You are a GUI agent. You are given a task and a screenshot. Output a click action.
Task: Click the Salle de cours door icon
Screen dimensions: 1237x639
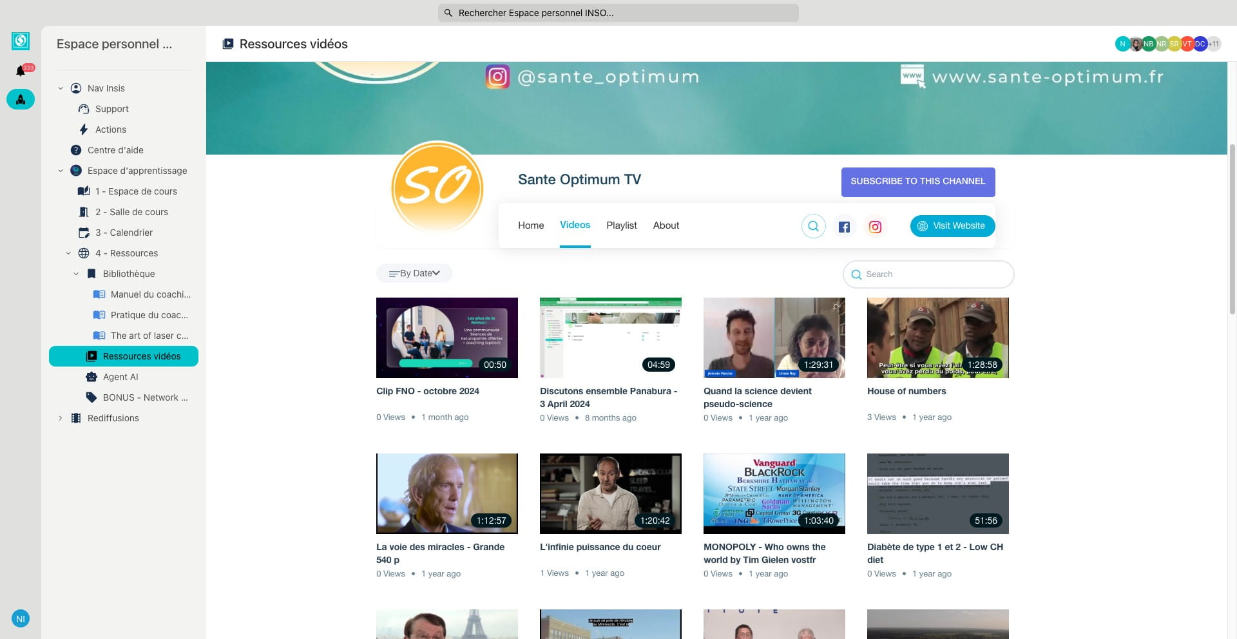click(84, 212)
